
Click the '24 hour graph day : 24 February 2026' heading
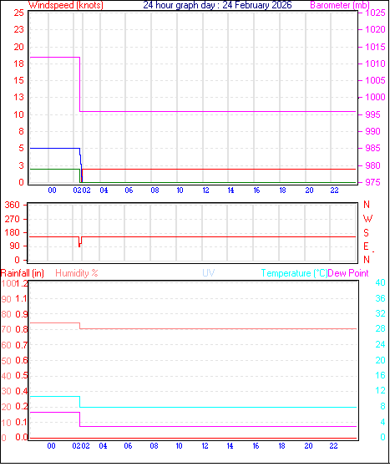pos(218,5)
